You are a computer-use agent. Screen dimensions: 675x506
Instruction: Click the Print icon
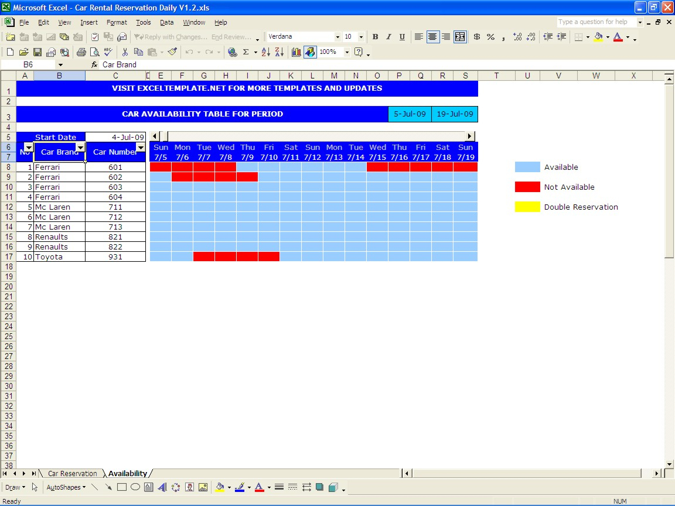(x=81, y=52)
